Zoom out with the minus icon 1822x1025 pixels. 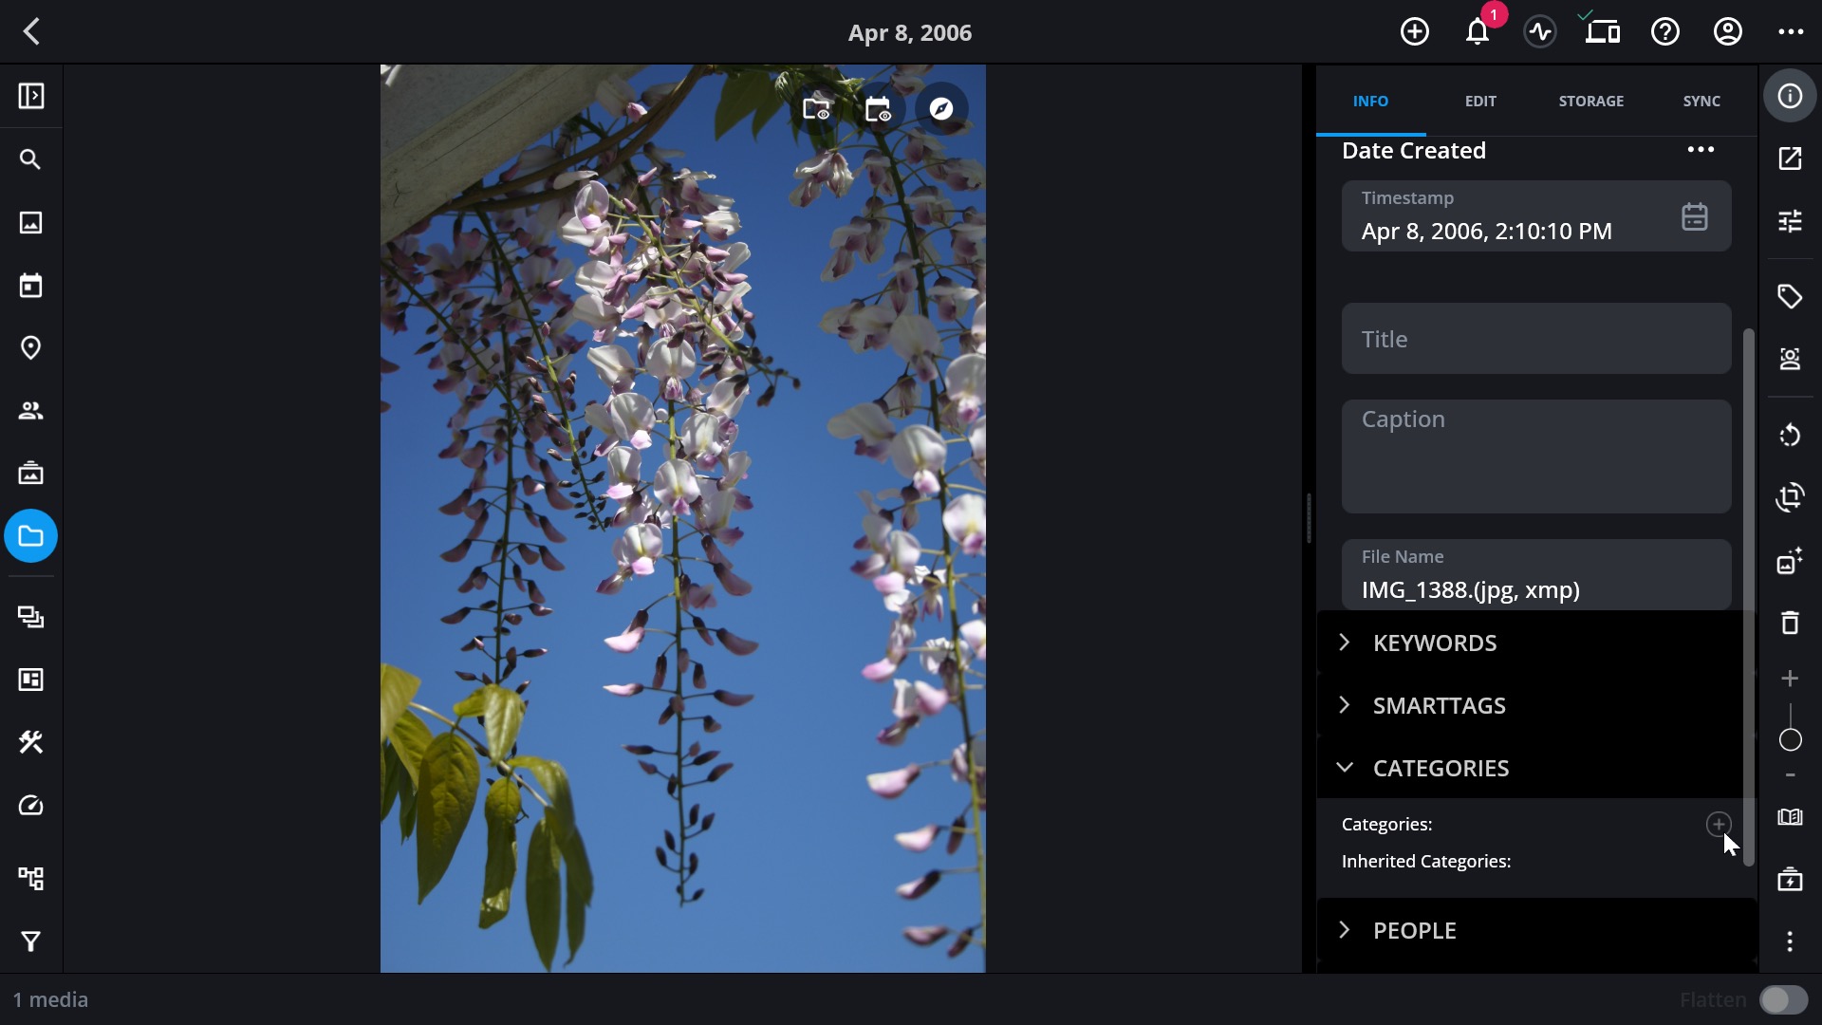[1790, 775]
